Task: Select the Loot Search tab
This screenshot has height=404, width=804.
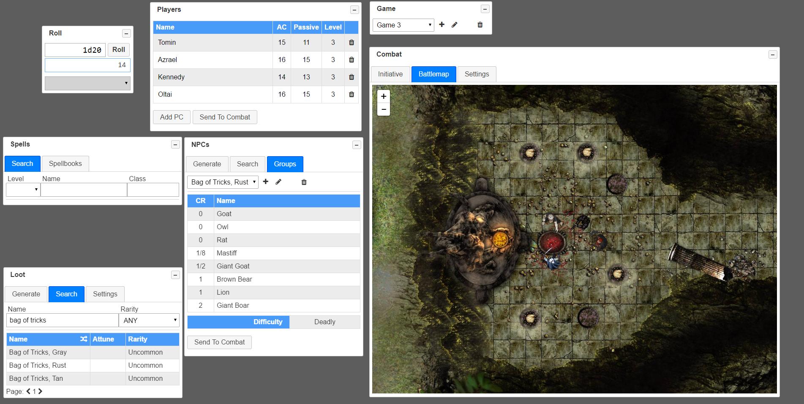Action: [66, 294]
